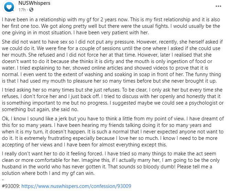The image size is (227, 191).
Task: Click the #93009 confession number text
Action: (x=11, y=186)
